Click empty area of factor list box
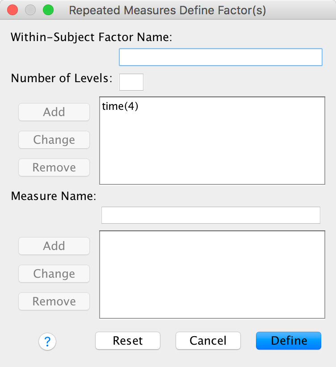 click(212, 152)
